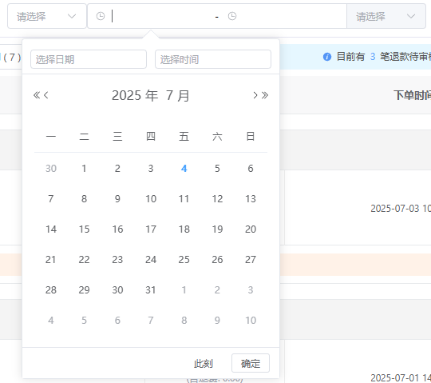Open the right 请选择 dropdown
Screen dimensions: 431x383
coord(386,16)
